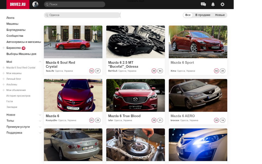262x164 pixels.
Task: Open Mazda 6 True Blood title link
Action: tap(124, 116)
